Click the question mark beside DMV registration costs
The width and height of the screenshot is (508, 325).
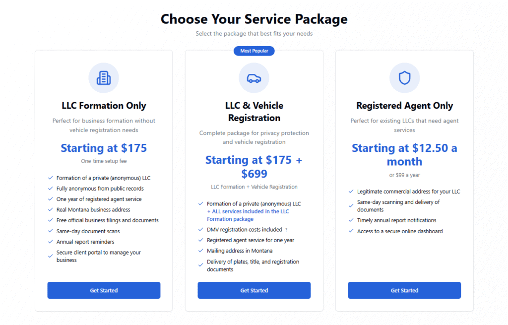(286, 230)
